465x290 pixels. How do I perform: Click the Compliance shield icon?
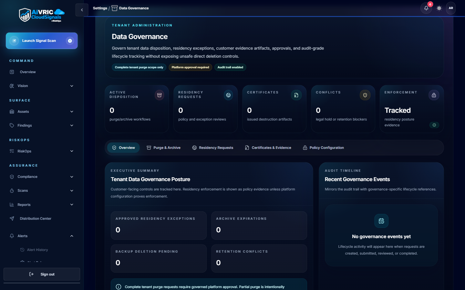[12, 177]
